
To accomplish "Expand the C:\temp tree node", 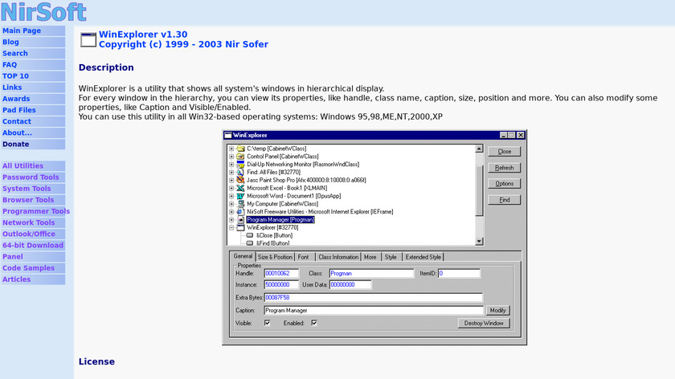I will tap(231, 149).
